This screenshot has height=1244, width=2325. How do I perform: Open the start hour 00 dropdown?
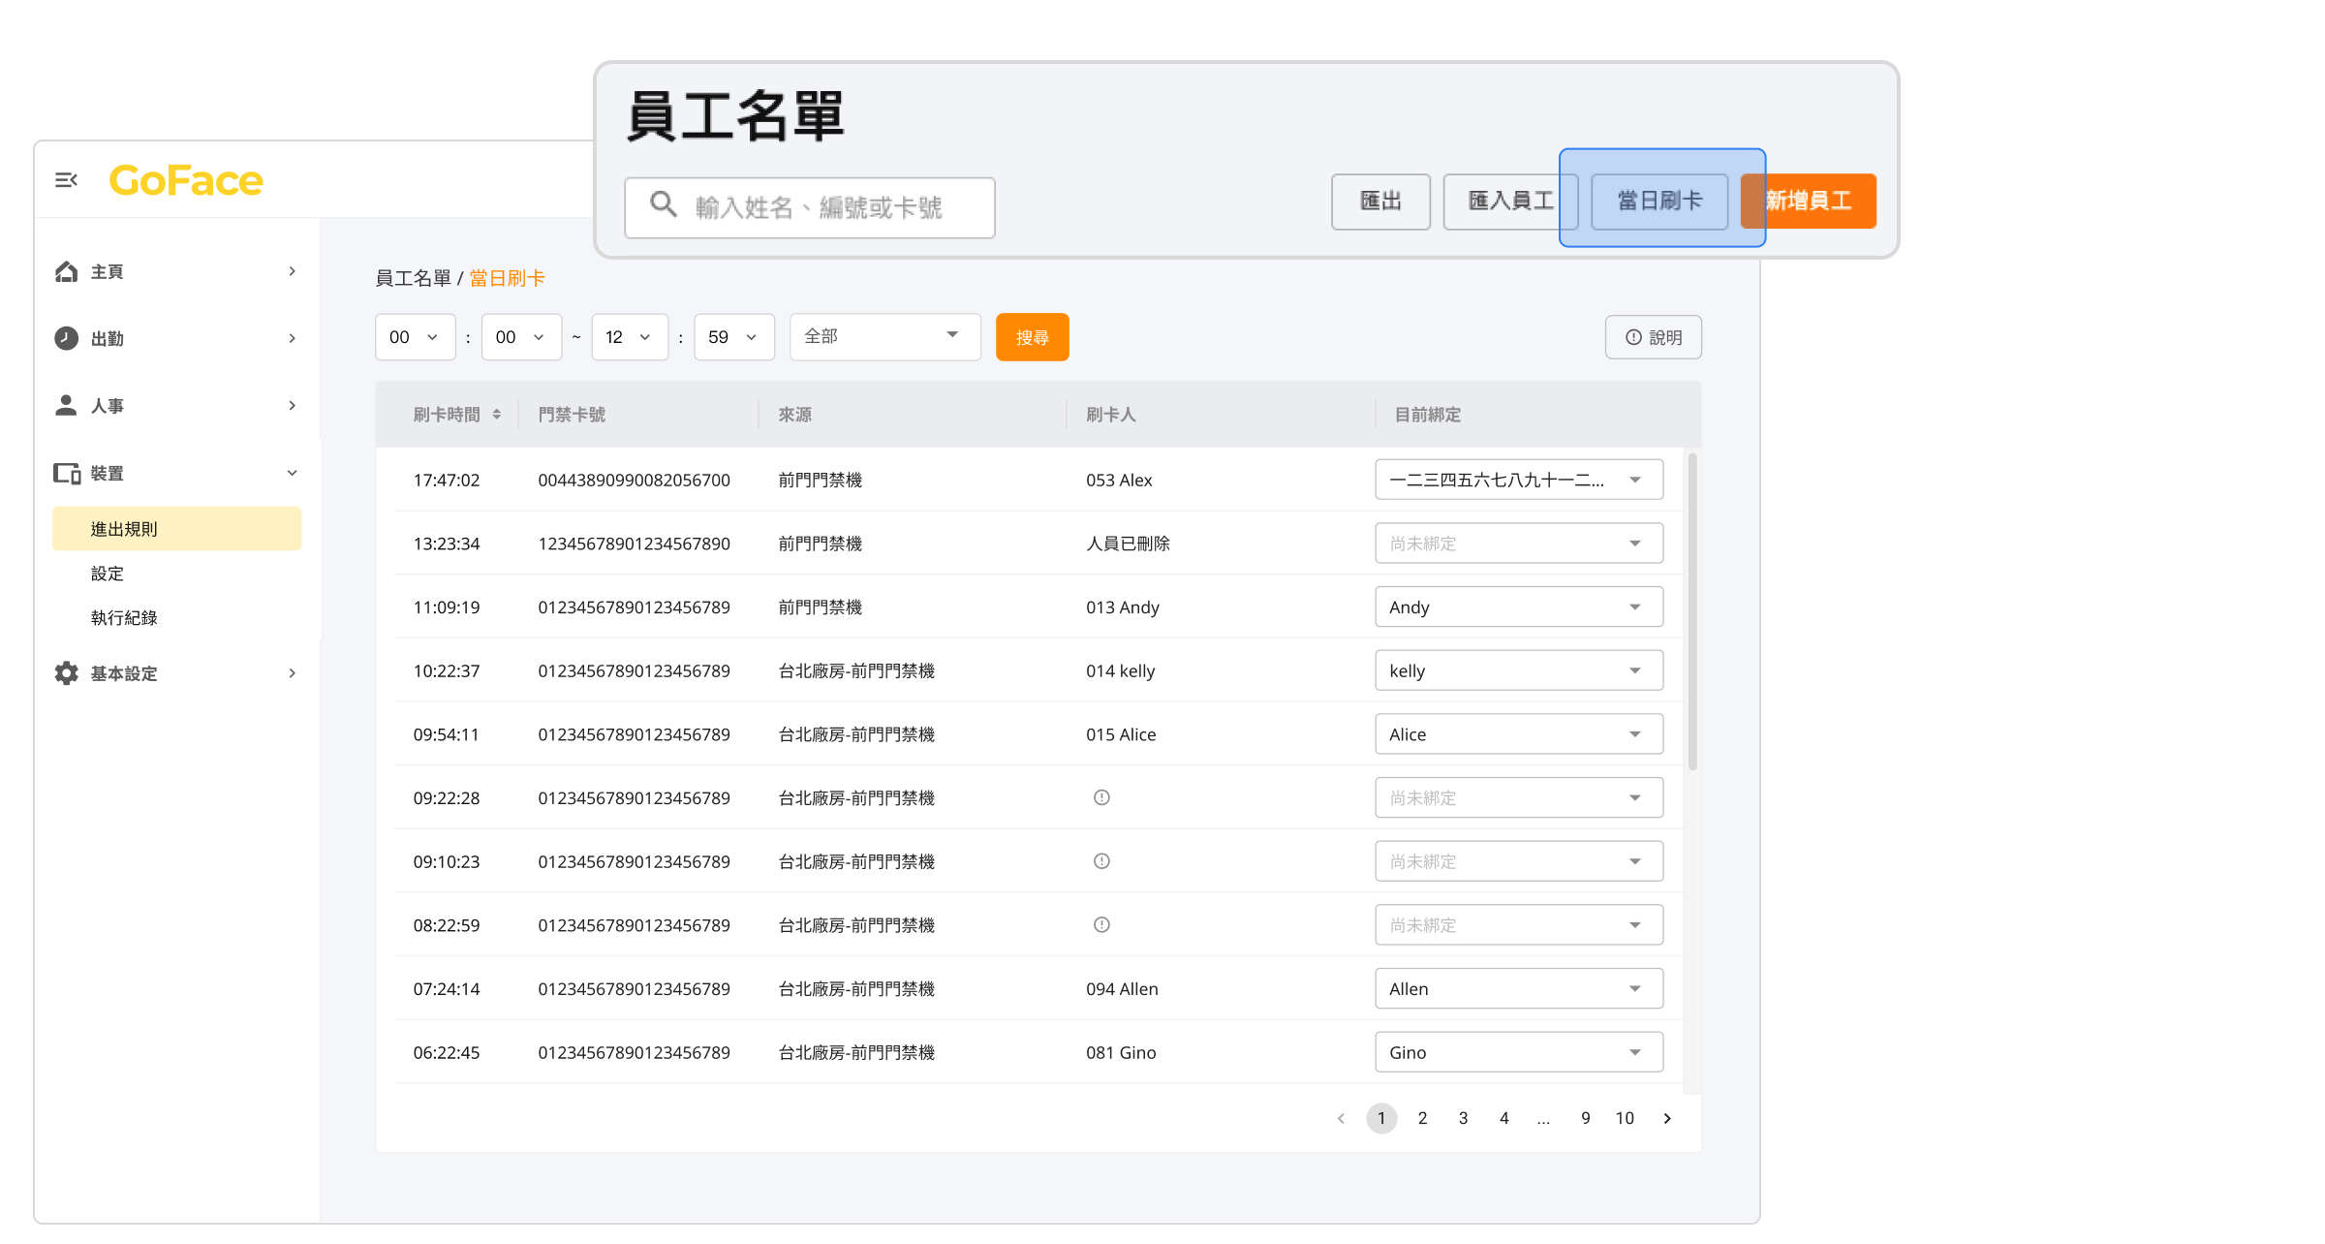click(x=415, y=337)
